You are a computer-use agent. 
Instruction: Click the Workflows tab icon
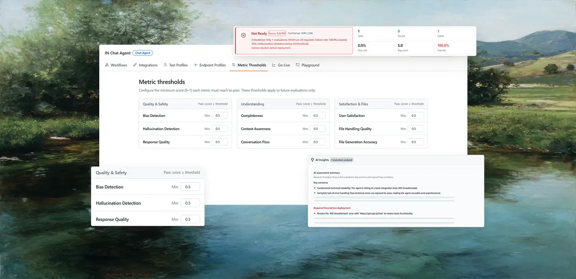(x=107, y=65)
